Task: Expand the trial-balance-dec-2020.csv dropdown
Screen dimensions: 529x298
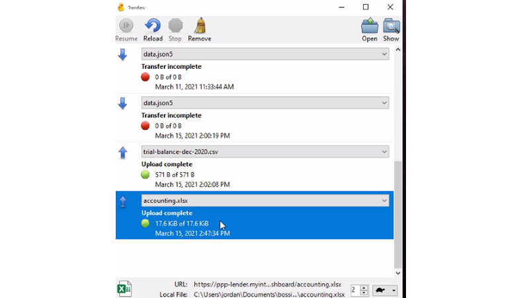Action: pyautogui.click(x=384, y=152)
